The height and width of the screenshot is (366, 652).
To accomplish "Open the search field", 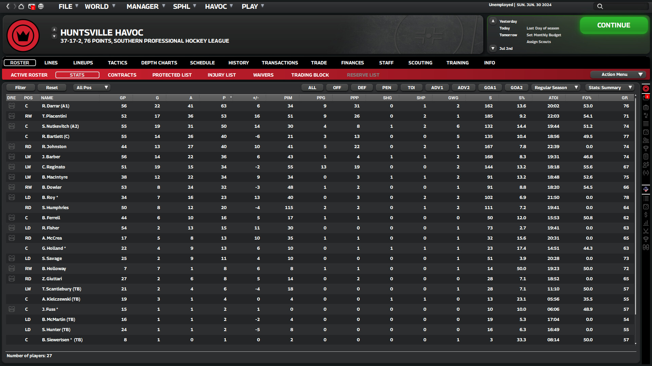I will point(621,6).
